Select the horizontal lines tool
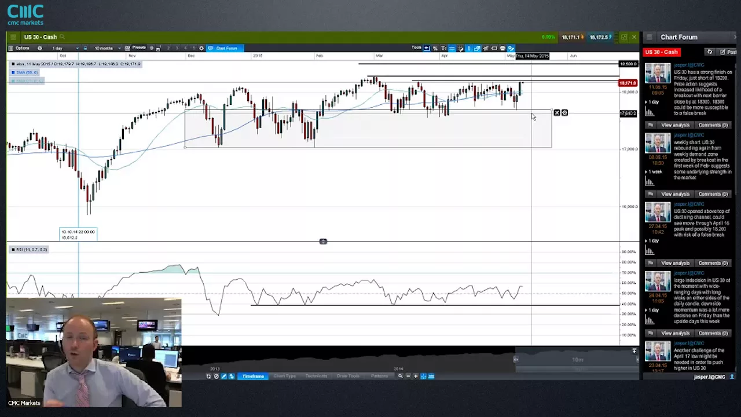This screenshot has height=417, width=741. [452, 48]
